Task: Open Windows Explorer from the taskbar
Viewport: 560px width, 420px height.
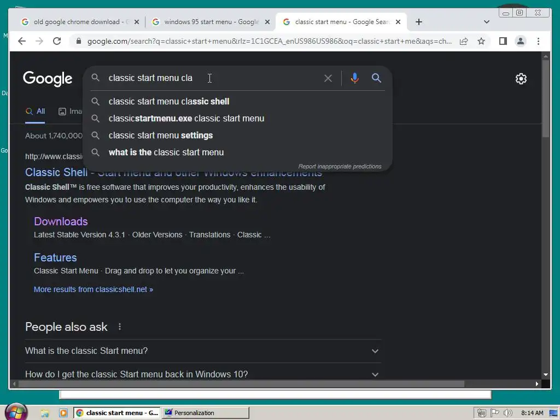Action: [45, 413]
